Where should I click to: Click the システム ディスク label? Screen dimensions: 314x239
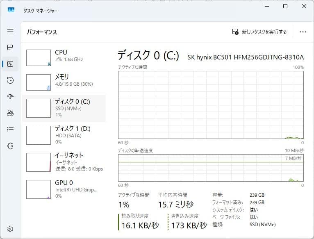coord(228,210)
